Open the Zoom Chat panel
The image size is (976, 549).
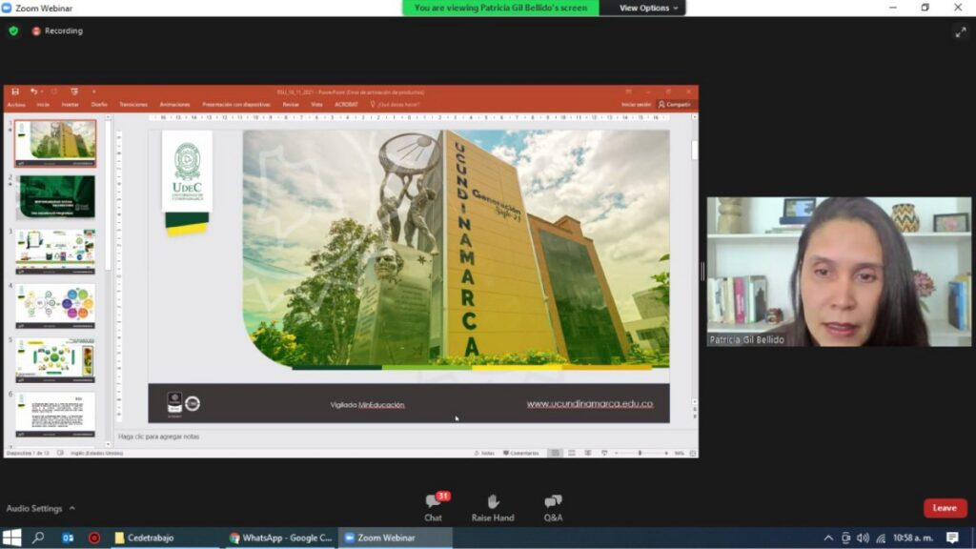point(434,507)
